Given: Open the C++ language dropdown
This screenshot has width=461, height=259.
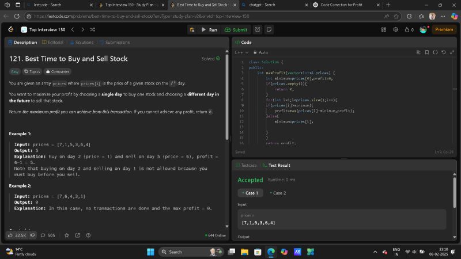Looking at the screenshot, I should click(x=243, y=52).
